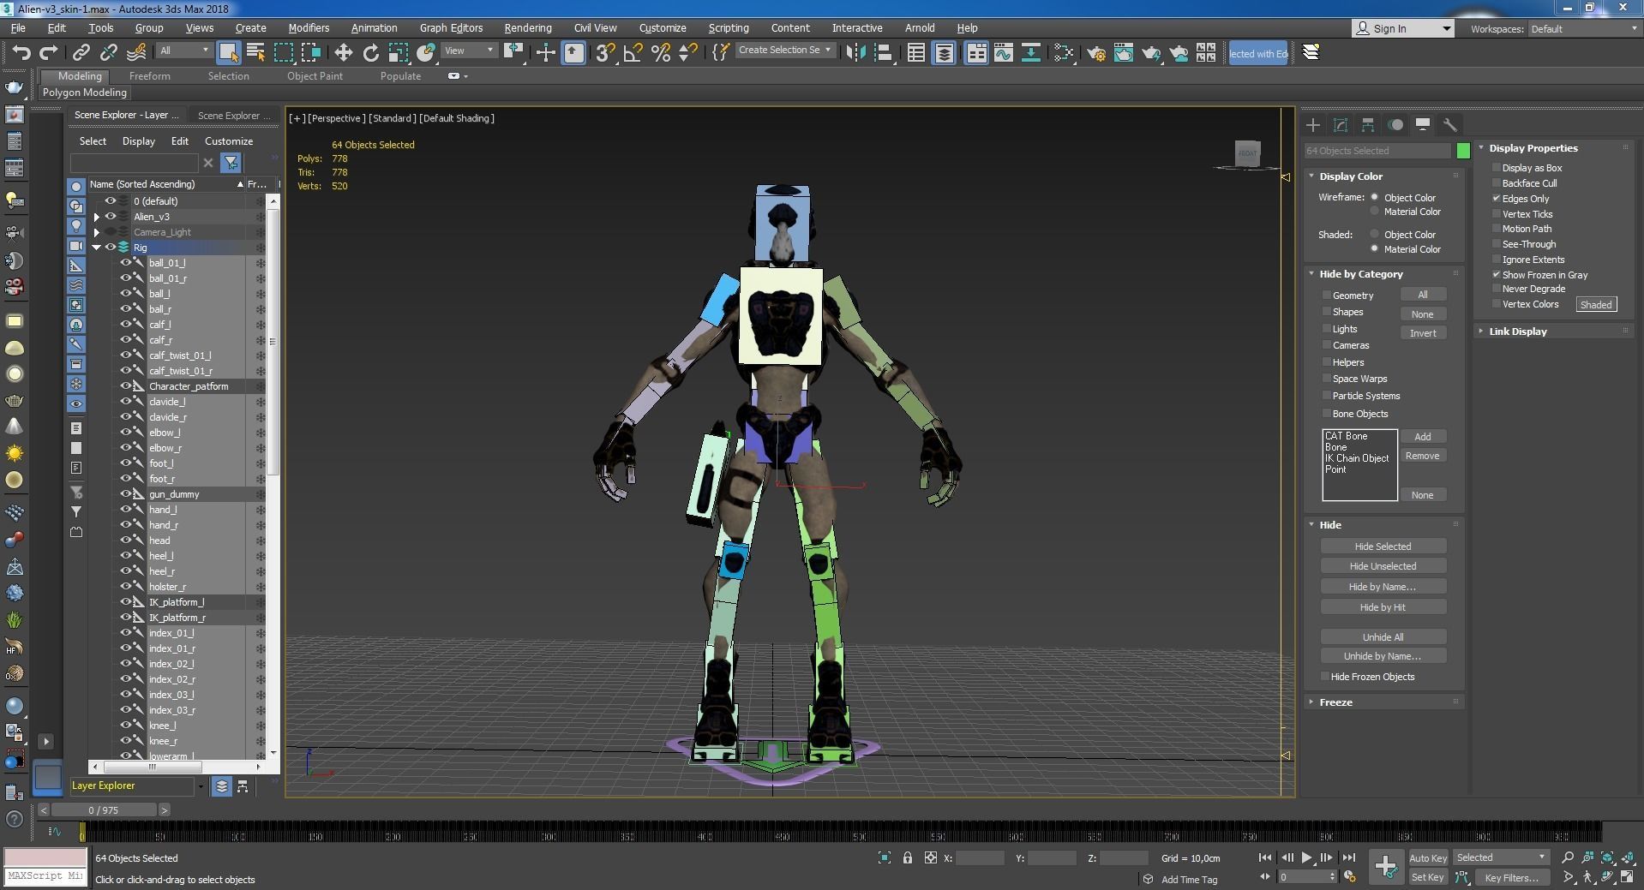Switch to Object Paint ribbon tab

pyautogui.click(x=315, y=76)
